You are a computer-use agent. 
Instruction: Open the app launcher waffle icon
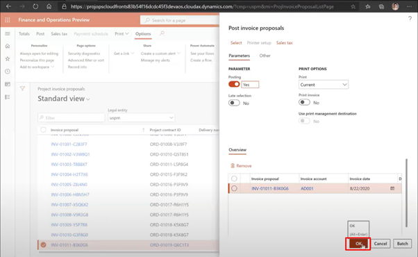coord(8,20)
